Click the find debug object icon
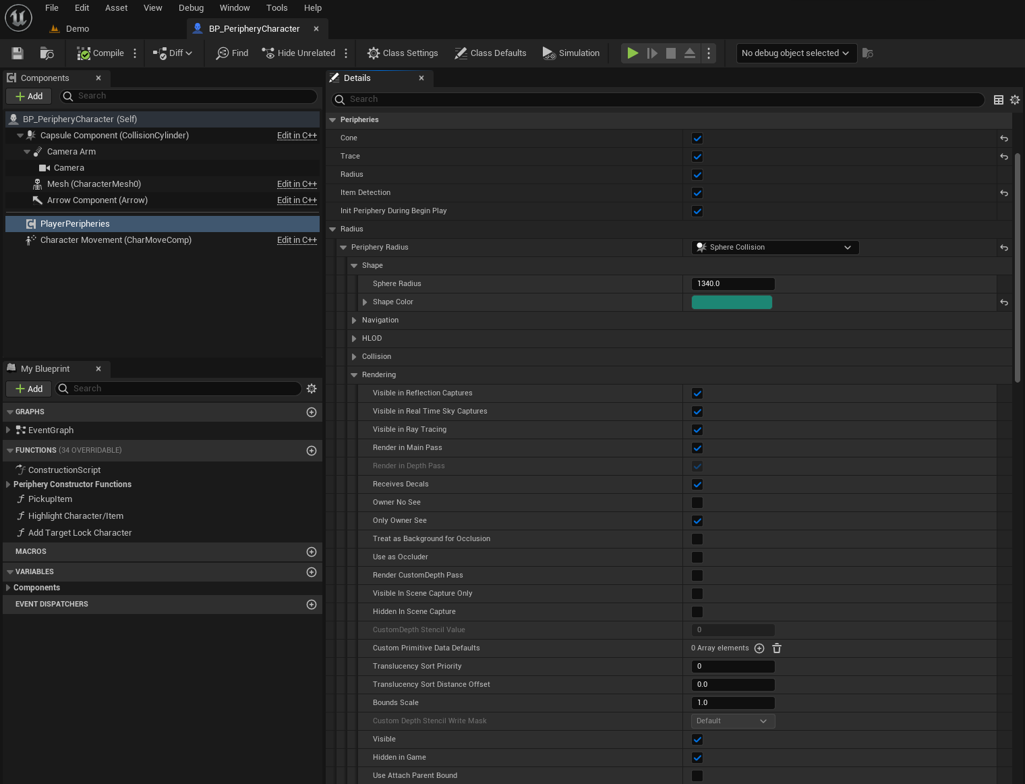The height and width of the screenshot is (784, 1025). coord(868,53)
